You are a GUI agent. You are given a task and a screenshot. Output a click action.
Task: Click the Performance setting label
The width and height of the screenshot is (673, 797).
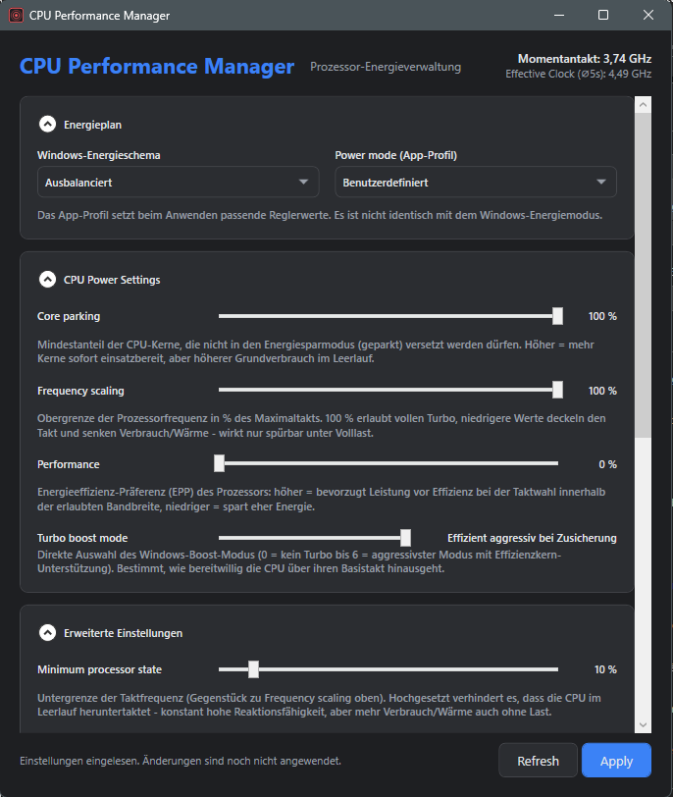click(x=69, y=464)
